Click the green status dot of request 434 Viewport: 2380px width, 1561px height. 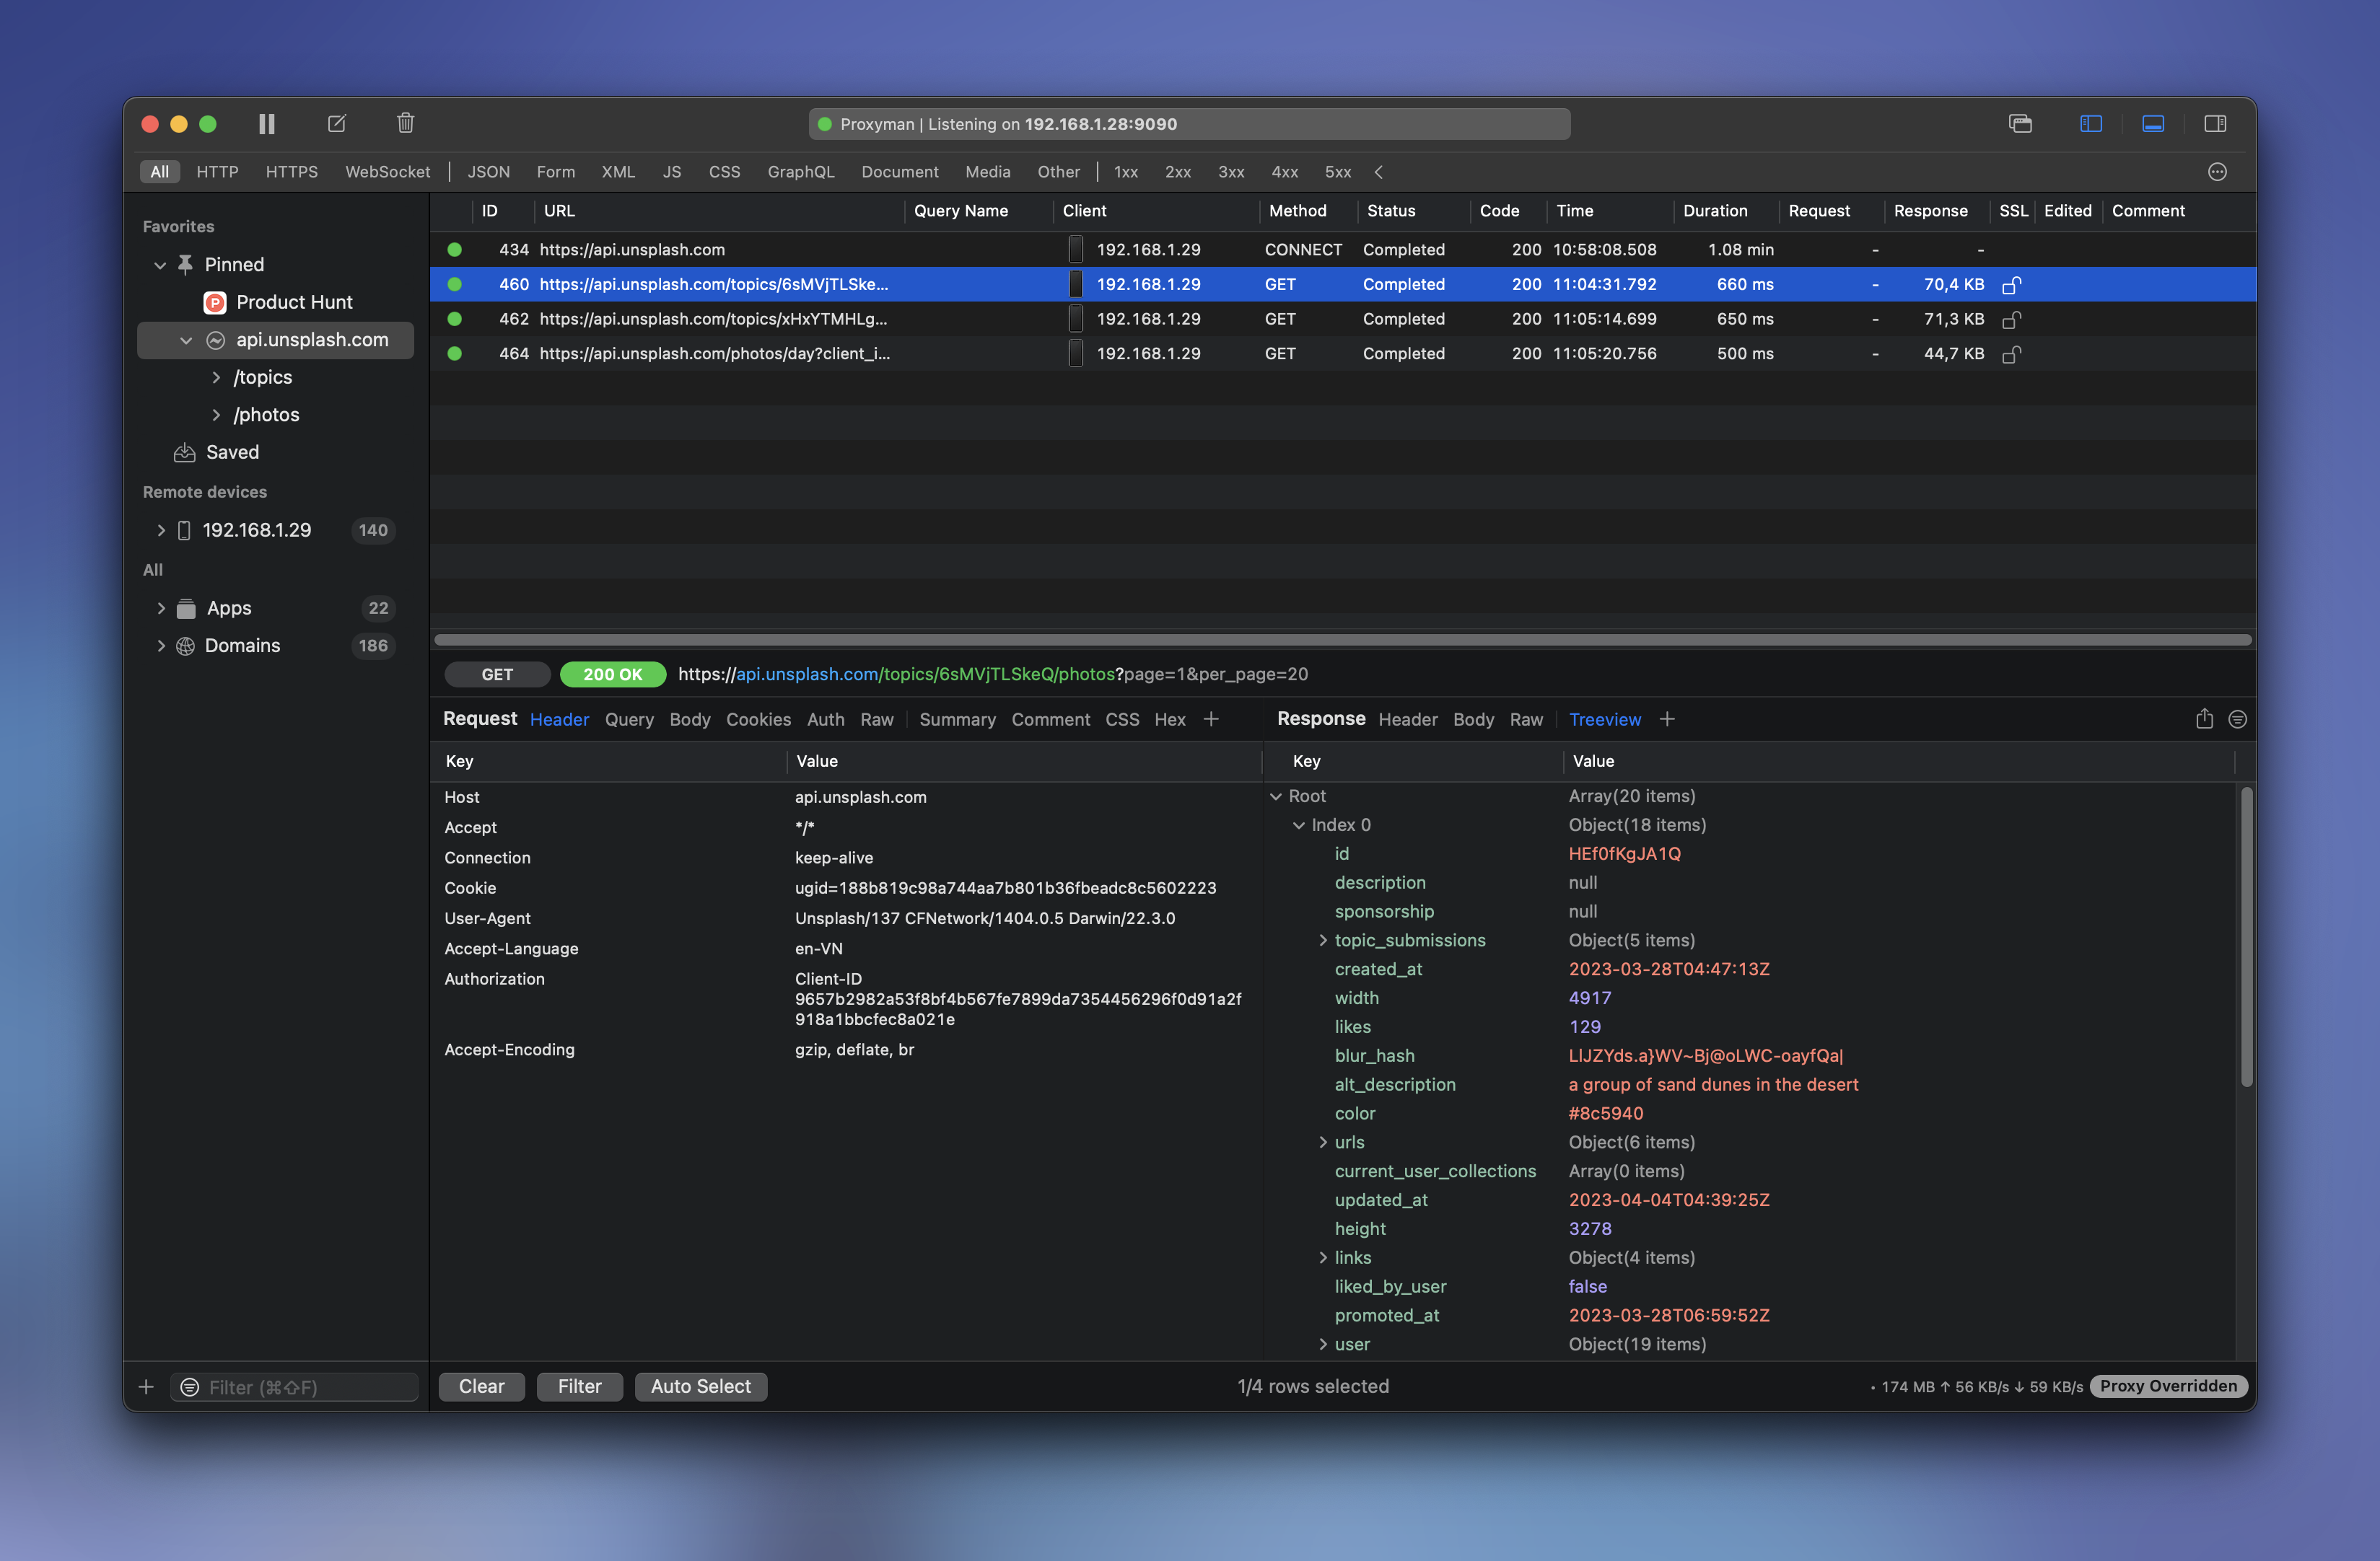[x=454, y=250]
